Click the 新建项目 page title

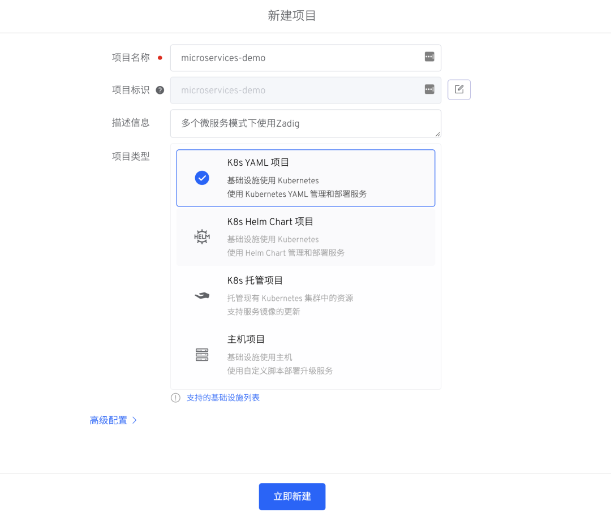coord(292,16)
